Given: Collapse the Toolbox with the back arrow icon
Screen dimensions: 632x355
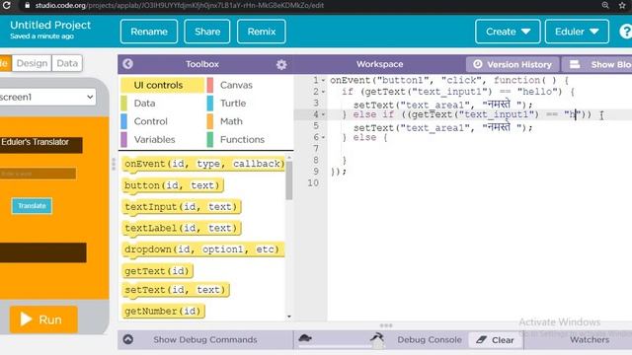Looking at the screenshot, I should tap(127, 64).
